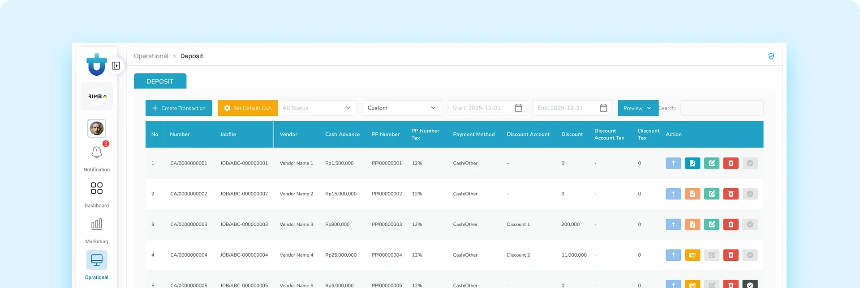Edit the CA/0000000002 row
Screen dimensions: 860x288
(712, 194)
